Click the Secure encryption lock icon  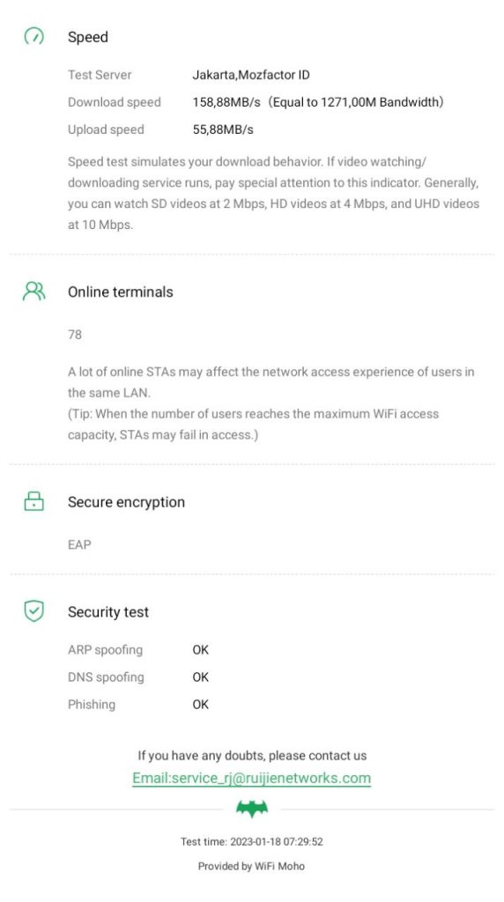(x=34, y=501)
